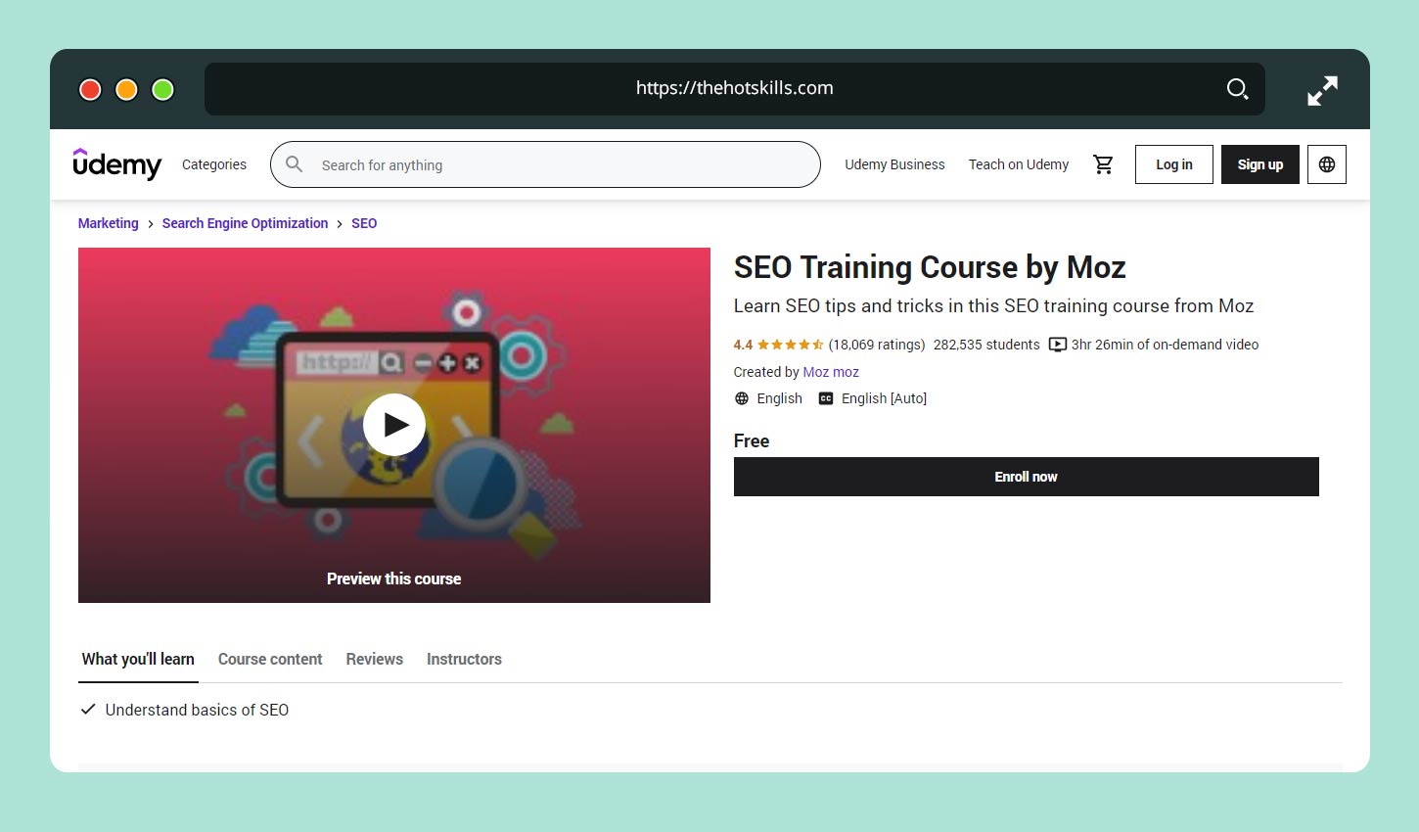Click the globe icon next to English
The image size is (1419, 832).
[x=741, y=398]
